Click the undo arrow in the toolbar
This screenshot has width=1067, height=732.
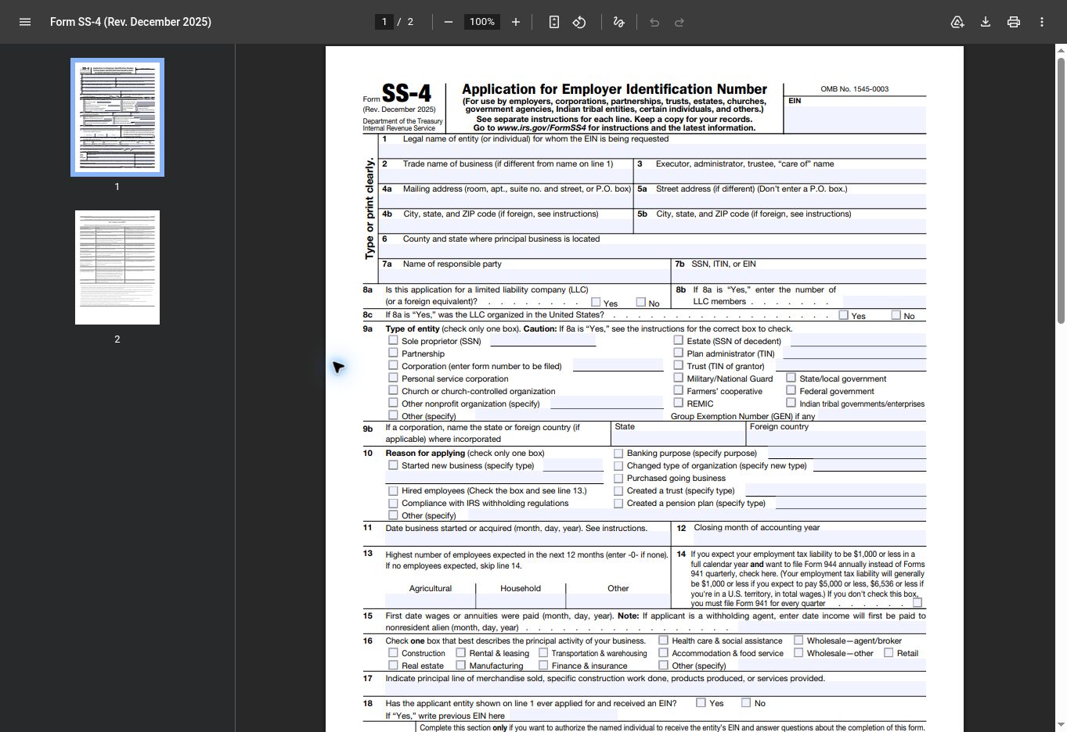click(654, 22)
